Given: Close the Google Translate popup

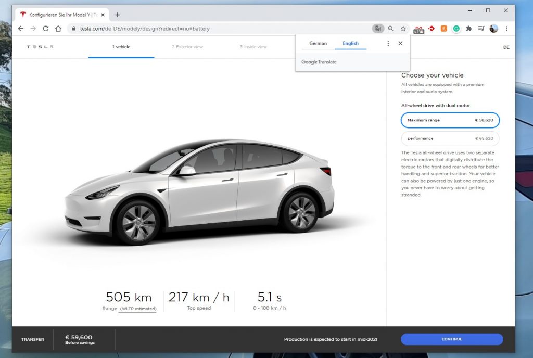Looking at the screenshot, I should tap(400, 43).
